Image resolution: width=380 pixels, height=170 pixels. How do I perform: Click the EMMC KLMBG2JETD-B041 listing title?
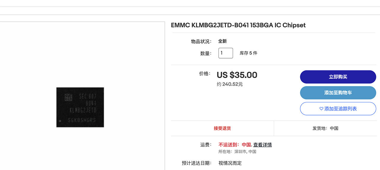click(238, 25)
